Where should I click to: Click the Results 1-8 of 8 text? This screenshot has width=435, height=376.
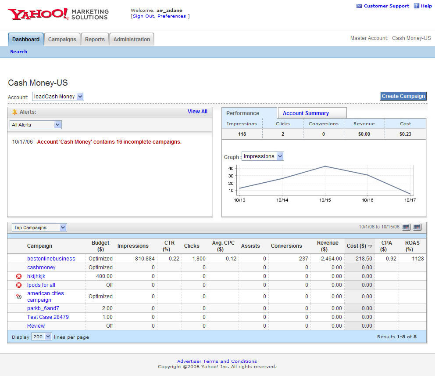(x=397, y=336)
